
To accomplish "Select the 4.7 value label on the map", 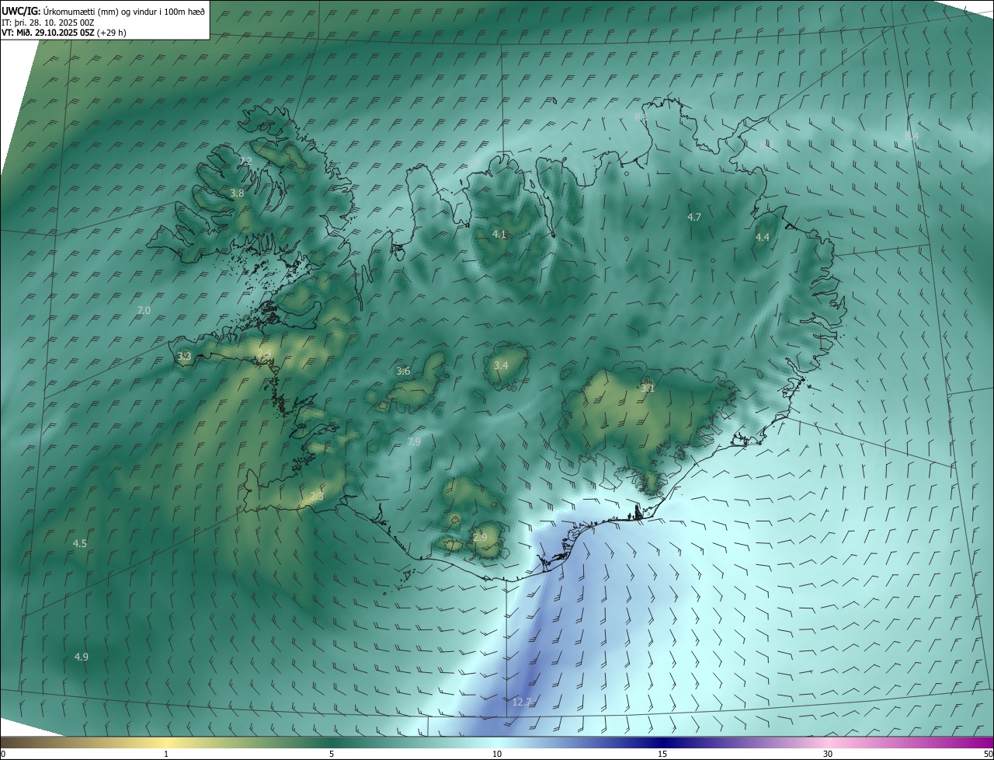I will point(694,217).
